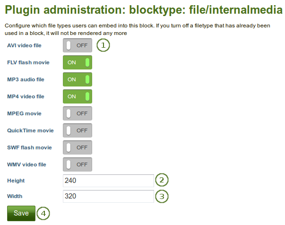Select the circled number 3 marker

point(162,196)
